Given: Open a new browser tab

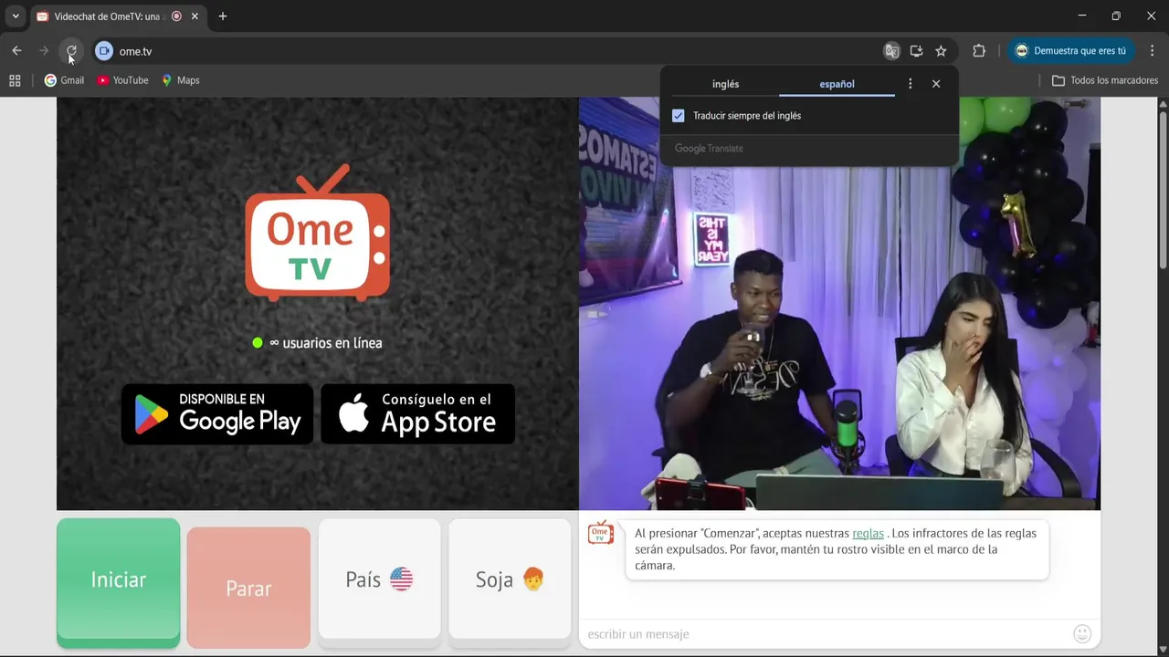Looking at the screenshot, I should click(223, 16).
